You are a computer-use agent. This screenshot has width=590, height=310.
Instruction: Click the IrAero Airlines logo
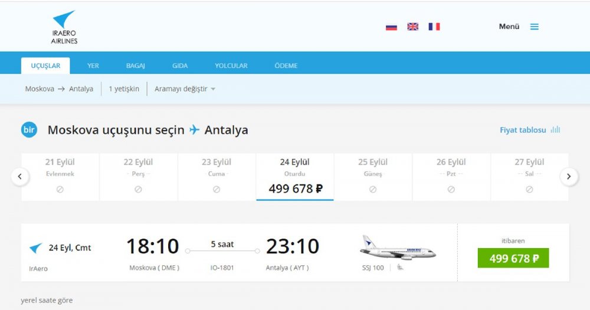(x=64, y=27)
